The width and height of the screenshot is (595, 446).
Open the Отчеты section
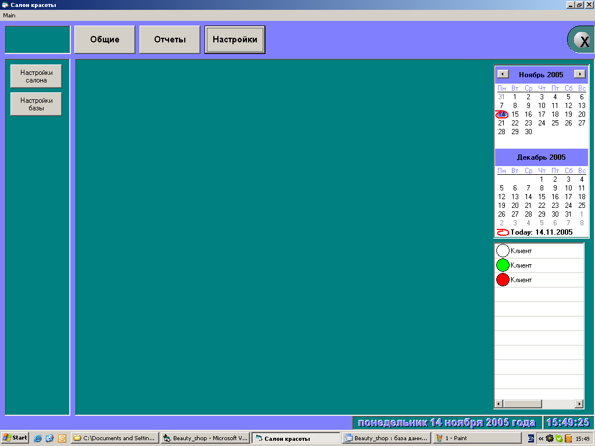(x=170, y=39)
